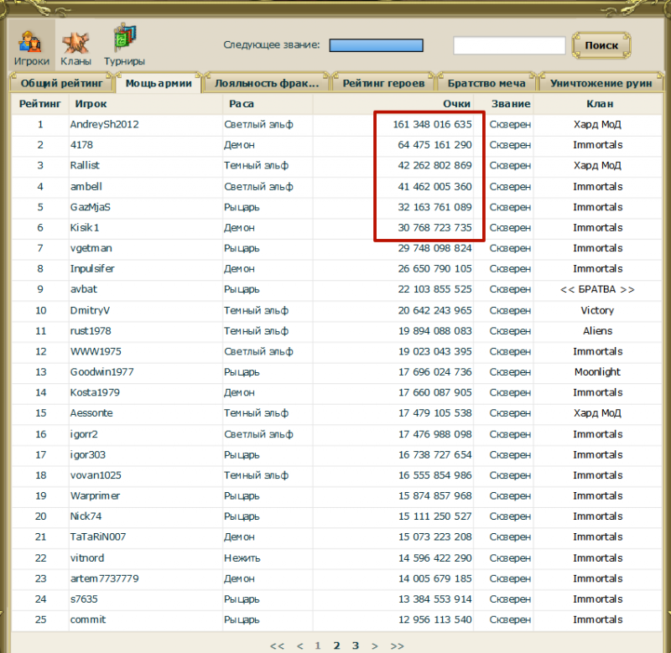
Task: Click the Нежить race cell for vitnord
Action: pyautogui.click(x=242, y=558)
